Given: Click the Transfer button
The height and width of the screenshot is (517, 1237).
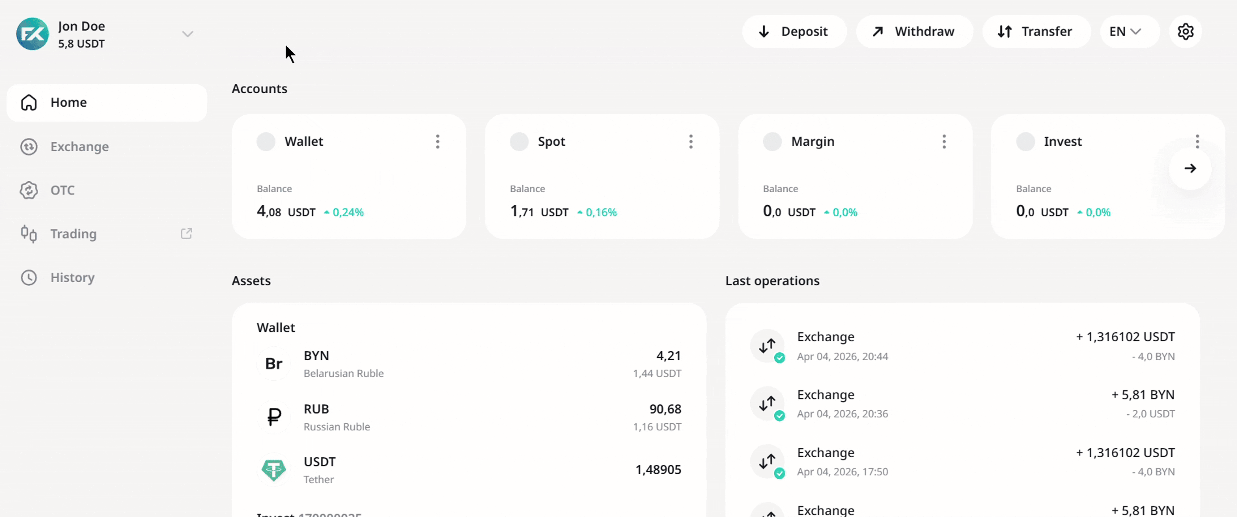Looking at the screenshot, I should [x=1036, y=32].
